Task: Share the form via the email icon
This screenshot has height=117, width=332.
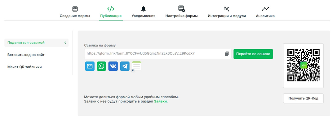Action: click(x=90, y=66)
